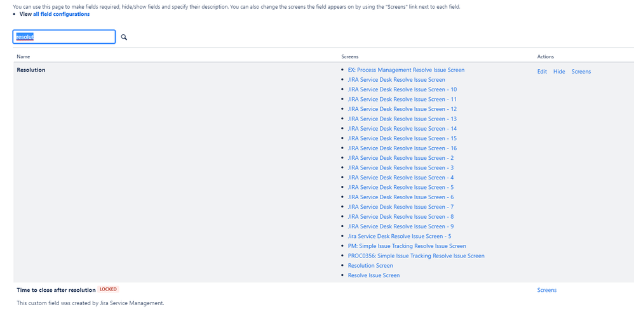The image size is (634, 314).
Task: Open JIRA Service Desk Resolve Issue Screen - 11
Action: point(402,99)
